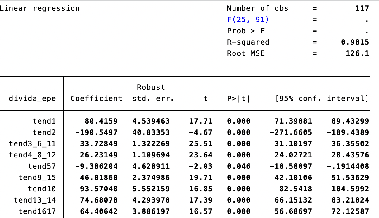Click the Root MSE value 126.1

pos(357,53)
